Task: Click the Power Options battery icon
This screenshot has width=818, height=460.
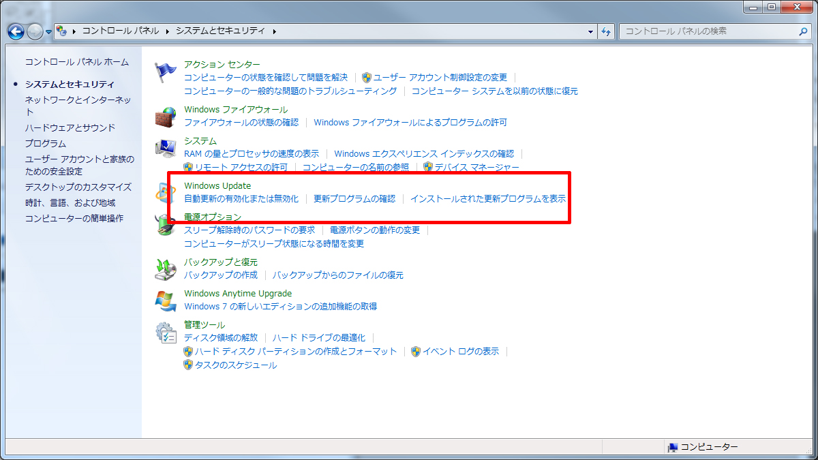Action: pos(164,225)
